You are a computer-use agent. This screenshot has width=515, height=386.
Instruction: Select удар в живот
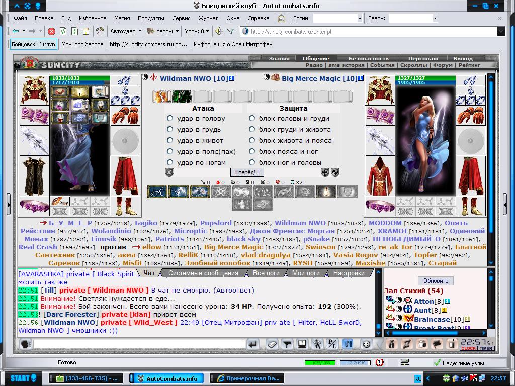coord(170,140)
